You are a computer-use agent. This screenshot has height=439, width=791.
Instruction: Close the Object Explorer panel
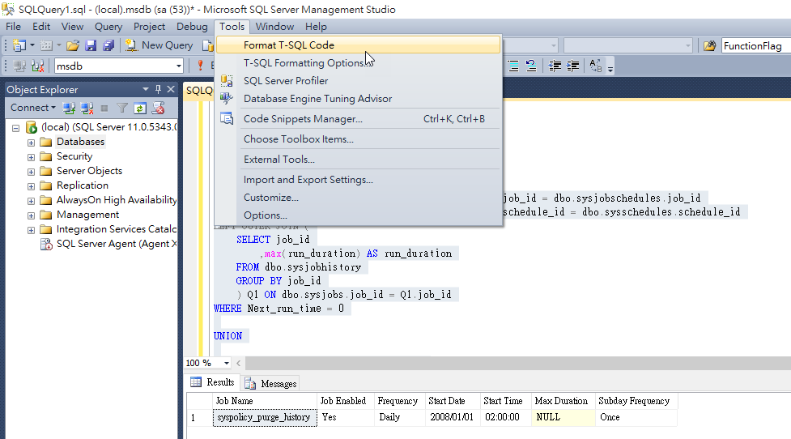171,89
